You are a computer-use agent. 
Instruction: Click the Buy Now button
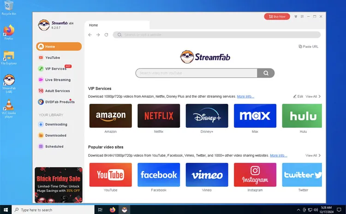point(277,17)
